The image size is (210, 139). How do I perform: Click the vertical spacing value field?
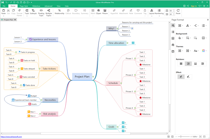tap(172, 14)
